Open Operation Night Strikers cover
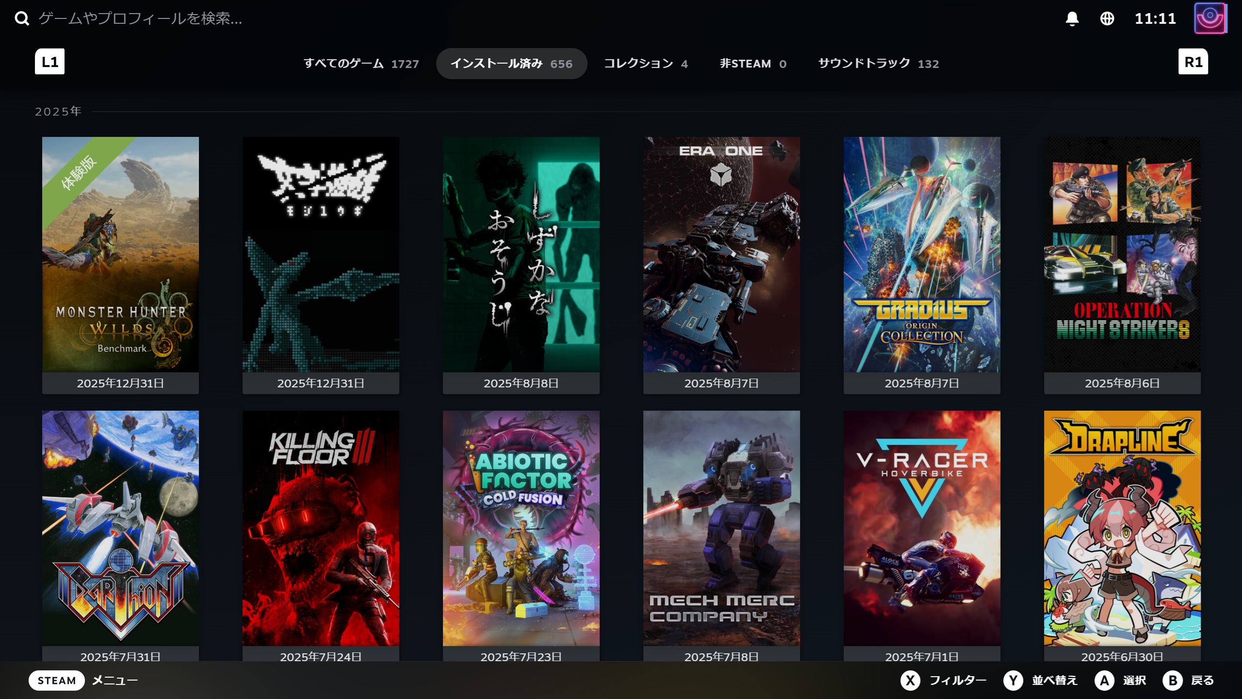The width and height of the screenshot is (1242, 699). pos(1122,254)
